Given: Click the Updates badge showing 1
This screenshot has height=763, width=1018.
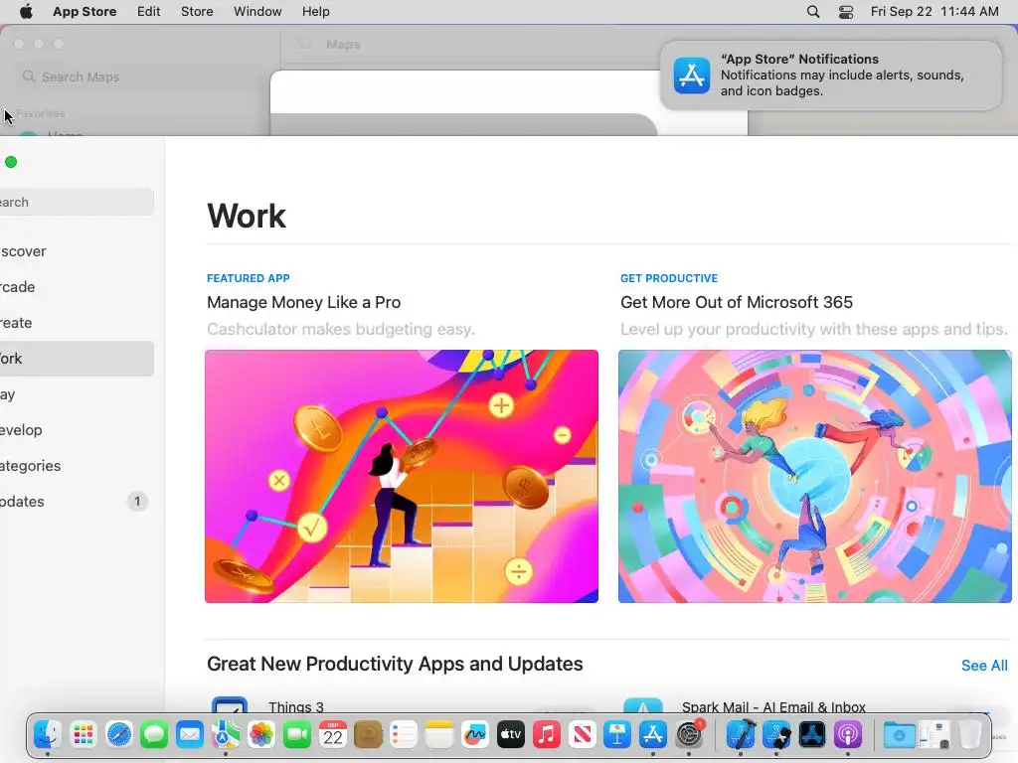Looking at the screenshot, I should pos(137,502).
